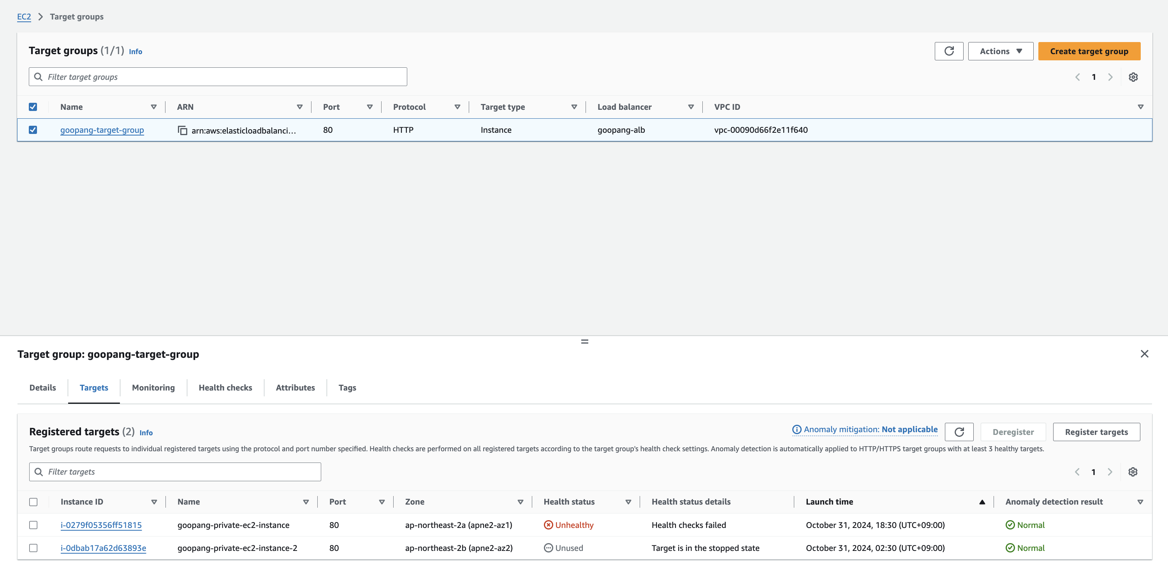
Task: Close the goopang-target-group details panel
Action: pyautogui.click(x=1144, y=354)
